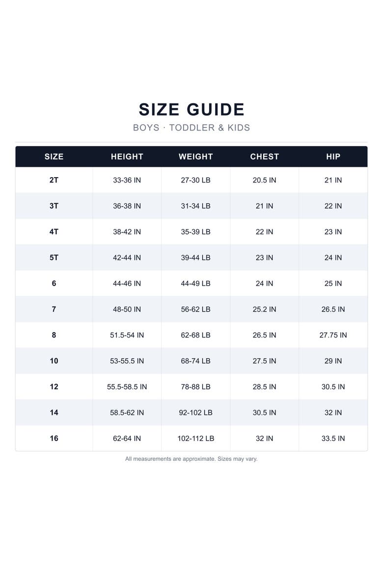The image size is (383, 574).
Task: Click the 33.5 IN hip cell
Action: [x=333, y=439]
